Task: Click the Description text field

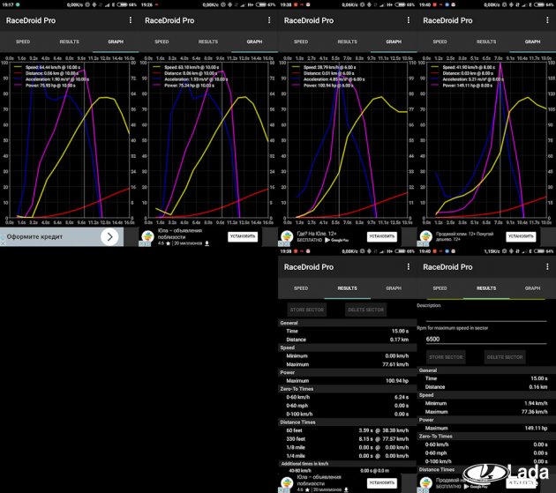Action: pos(485,315)
